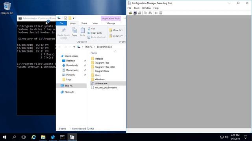The width and height of the screenshot is (252, 141).
Task: Click the Open on server icon in CMTrace
Action: pos(135,13)
